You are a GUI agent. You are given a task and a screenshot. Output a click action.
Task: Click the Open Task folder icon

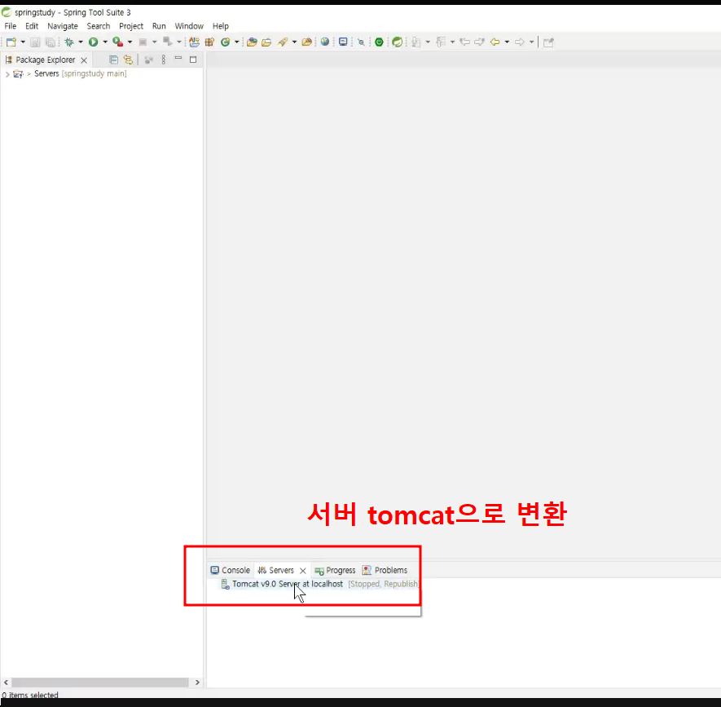click(x=266, y=42)
